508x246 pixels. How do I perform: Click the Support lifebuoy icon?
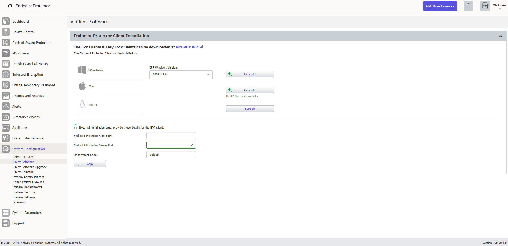point(6,223)
